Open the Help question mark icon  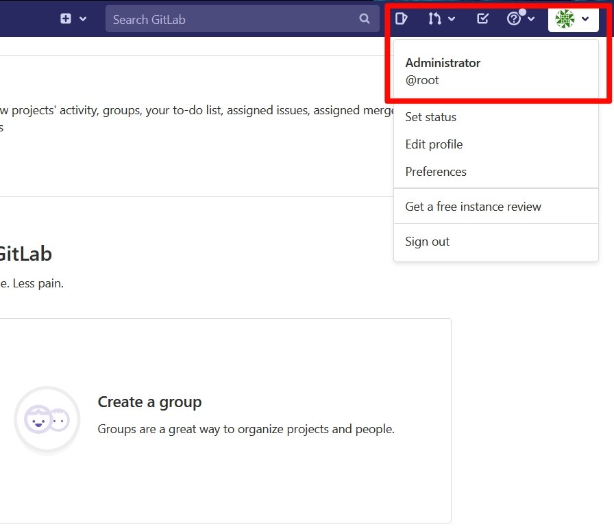[514, 18]
